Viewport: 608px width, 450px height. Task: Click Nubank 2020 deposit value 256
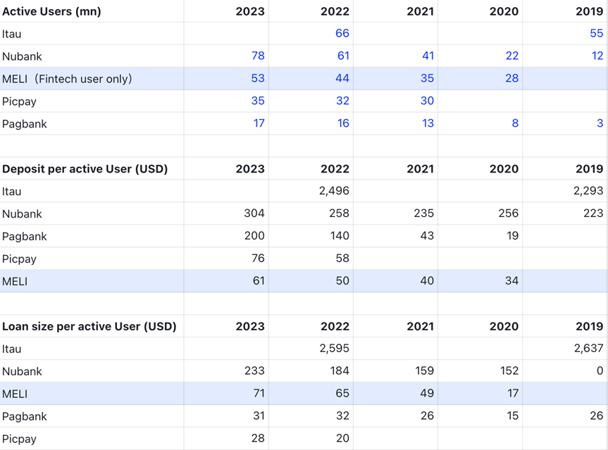[x=509, y=213]
